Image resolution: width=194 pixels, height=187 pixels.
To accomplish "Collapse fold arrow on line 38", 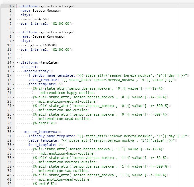I will point(13,166).
